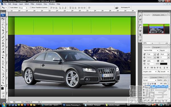Select the Pen tool

pos(3,61)
